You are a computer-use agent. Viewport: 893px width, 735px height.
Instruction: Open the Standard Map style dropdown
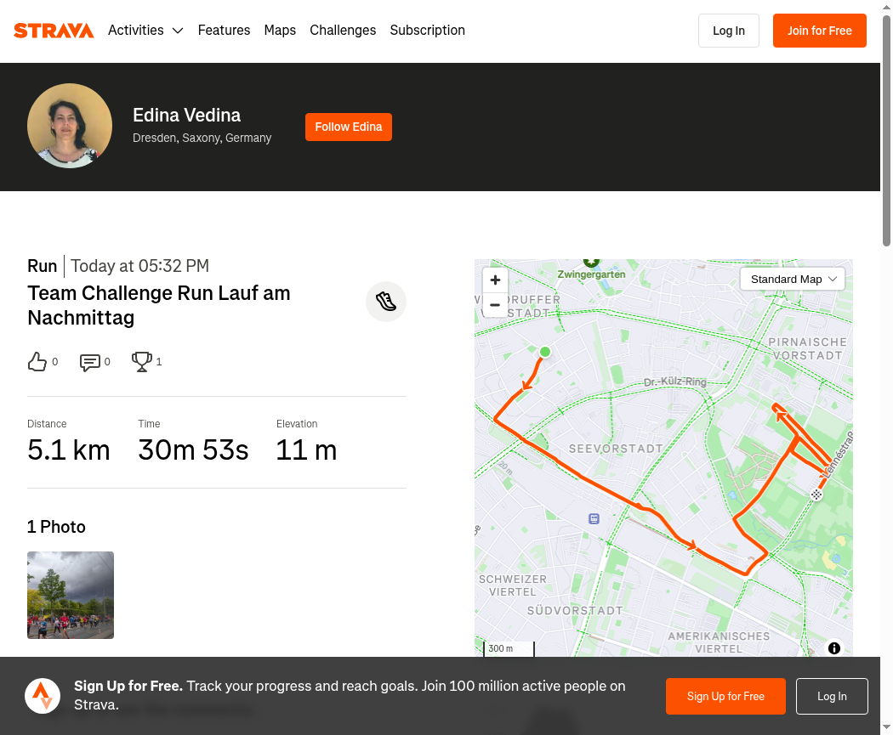(x=792, y=280)
